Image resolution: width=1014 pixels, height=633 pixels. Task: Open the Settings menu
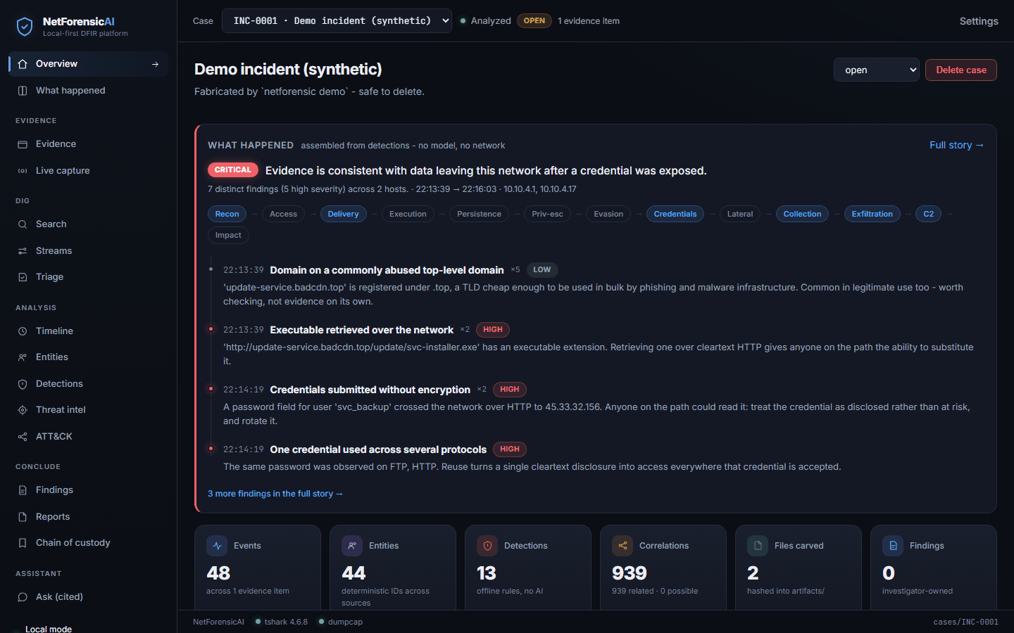click(x=979, y=21)
